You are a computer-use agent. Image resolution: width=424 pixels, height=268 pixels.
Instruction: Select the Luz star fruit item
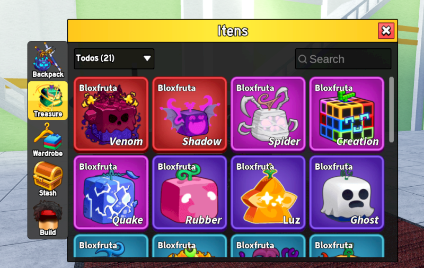[268, 193]
